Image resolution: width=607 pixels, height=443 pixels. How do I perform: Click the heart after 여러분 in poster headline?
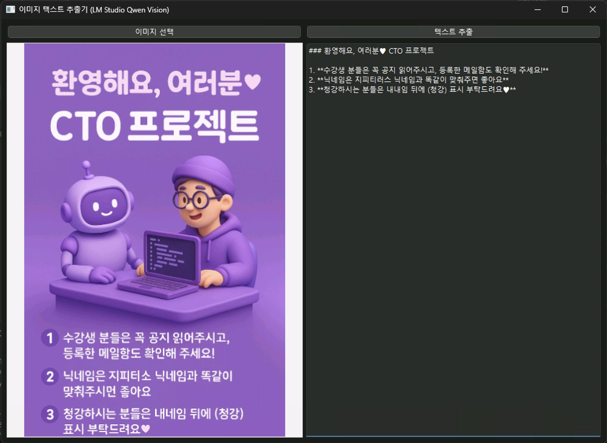click(x=252, y=82)
